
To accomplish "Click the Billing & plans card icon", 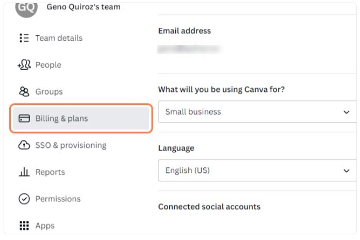I will (x=24, y=119).
